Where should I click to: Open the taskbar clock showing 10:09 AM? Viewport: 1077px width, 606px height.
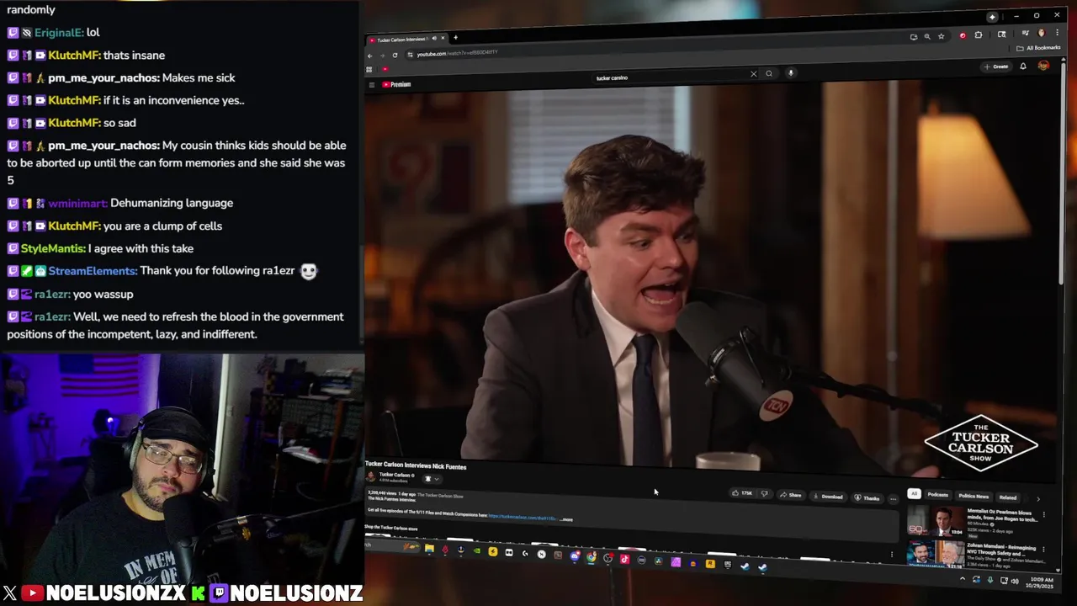(1042, 582)
